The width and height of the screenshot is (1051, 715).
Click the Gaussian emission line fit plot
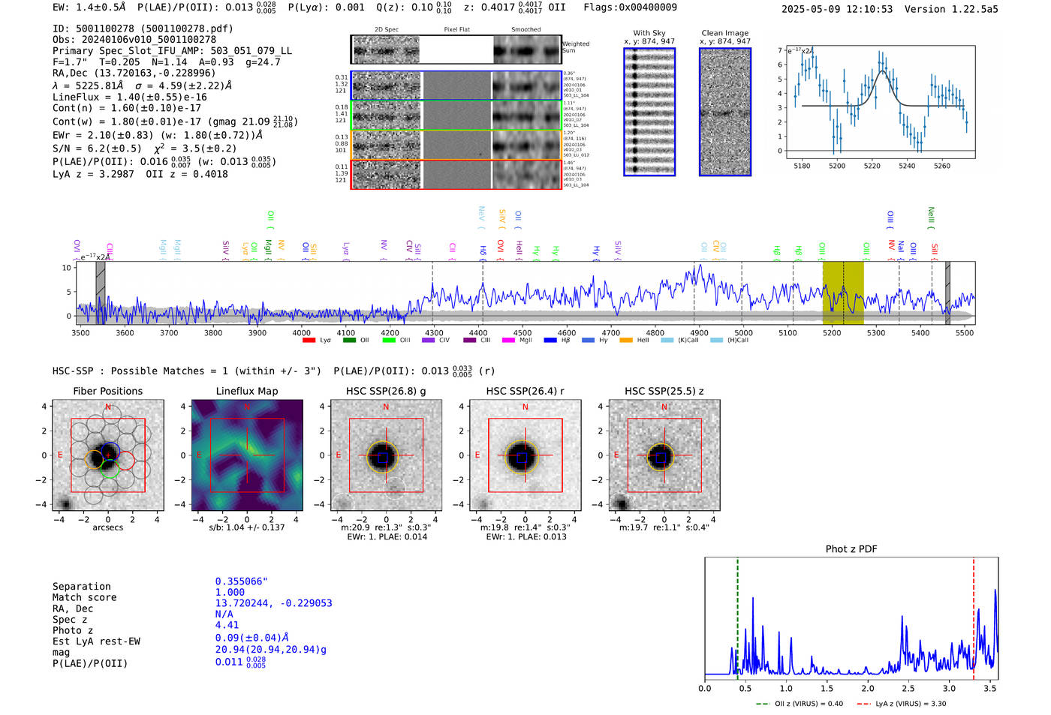click(x=880, y=101)
